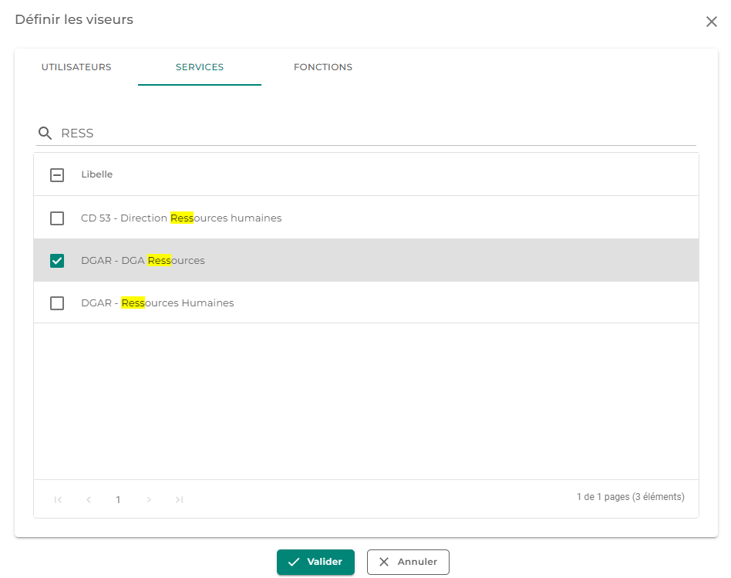
Task: Click the search magnifier icon
Action: [x=45, y=134]
